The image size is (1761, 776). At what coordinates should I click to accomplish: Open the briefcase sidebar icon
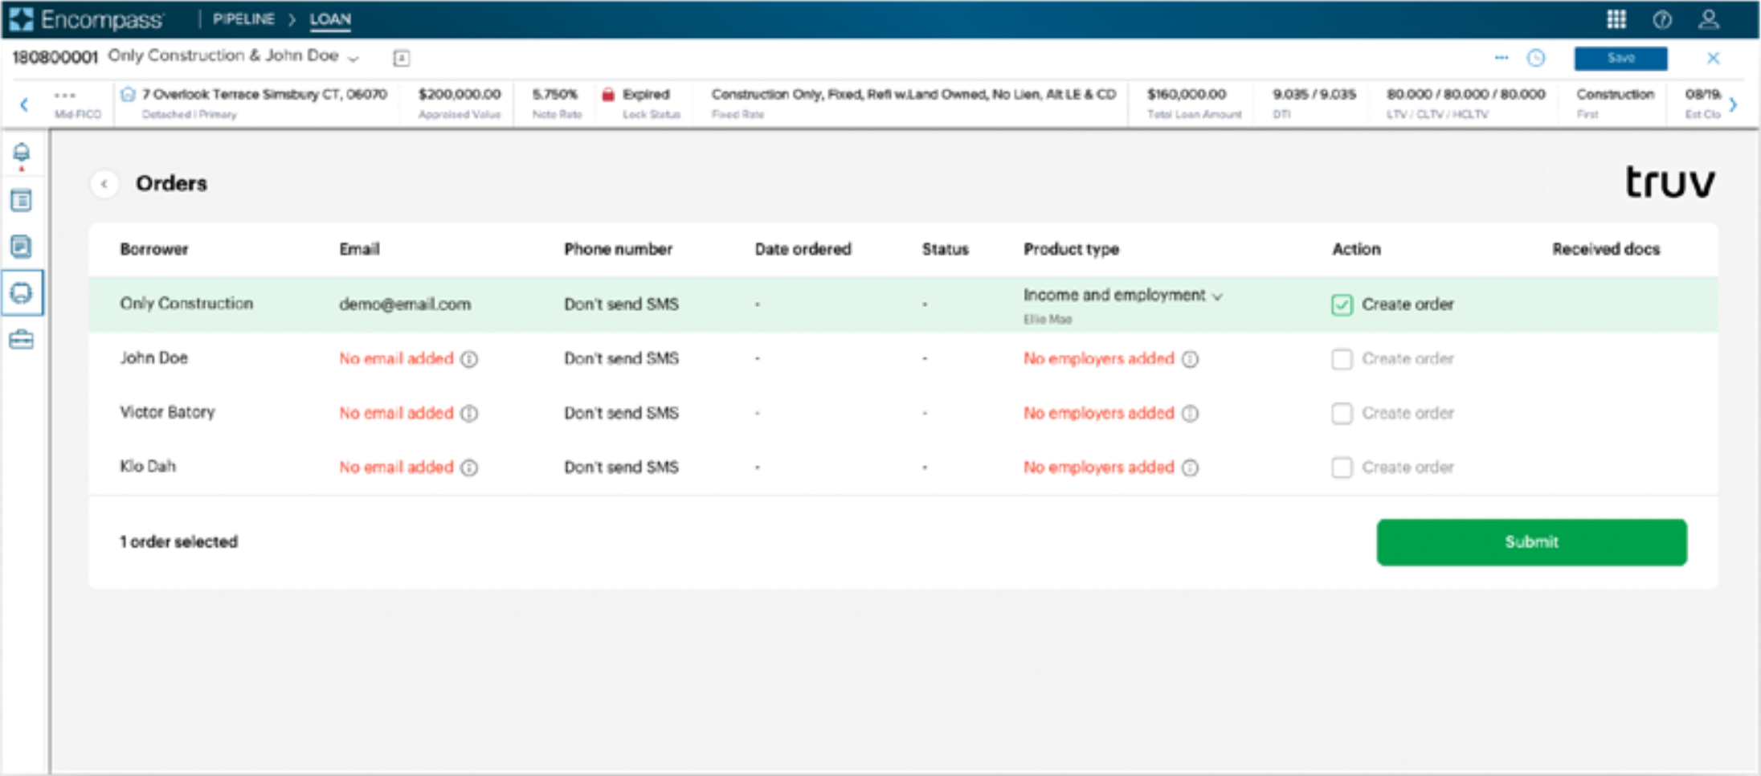(22, 340)
